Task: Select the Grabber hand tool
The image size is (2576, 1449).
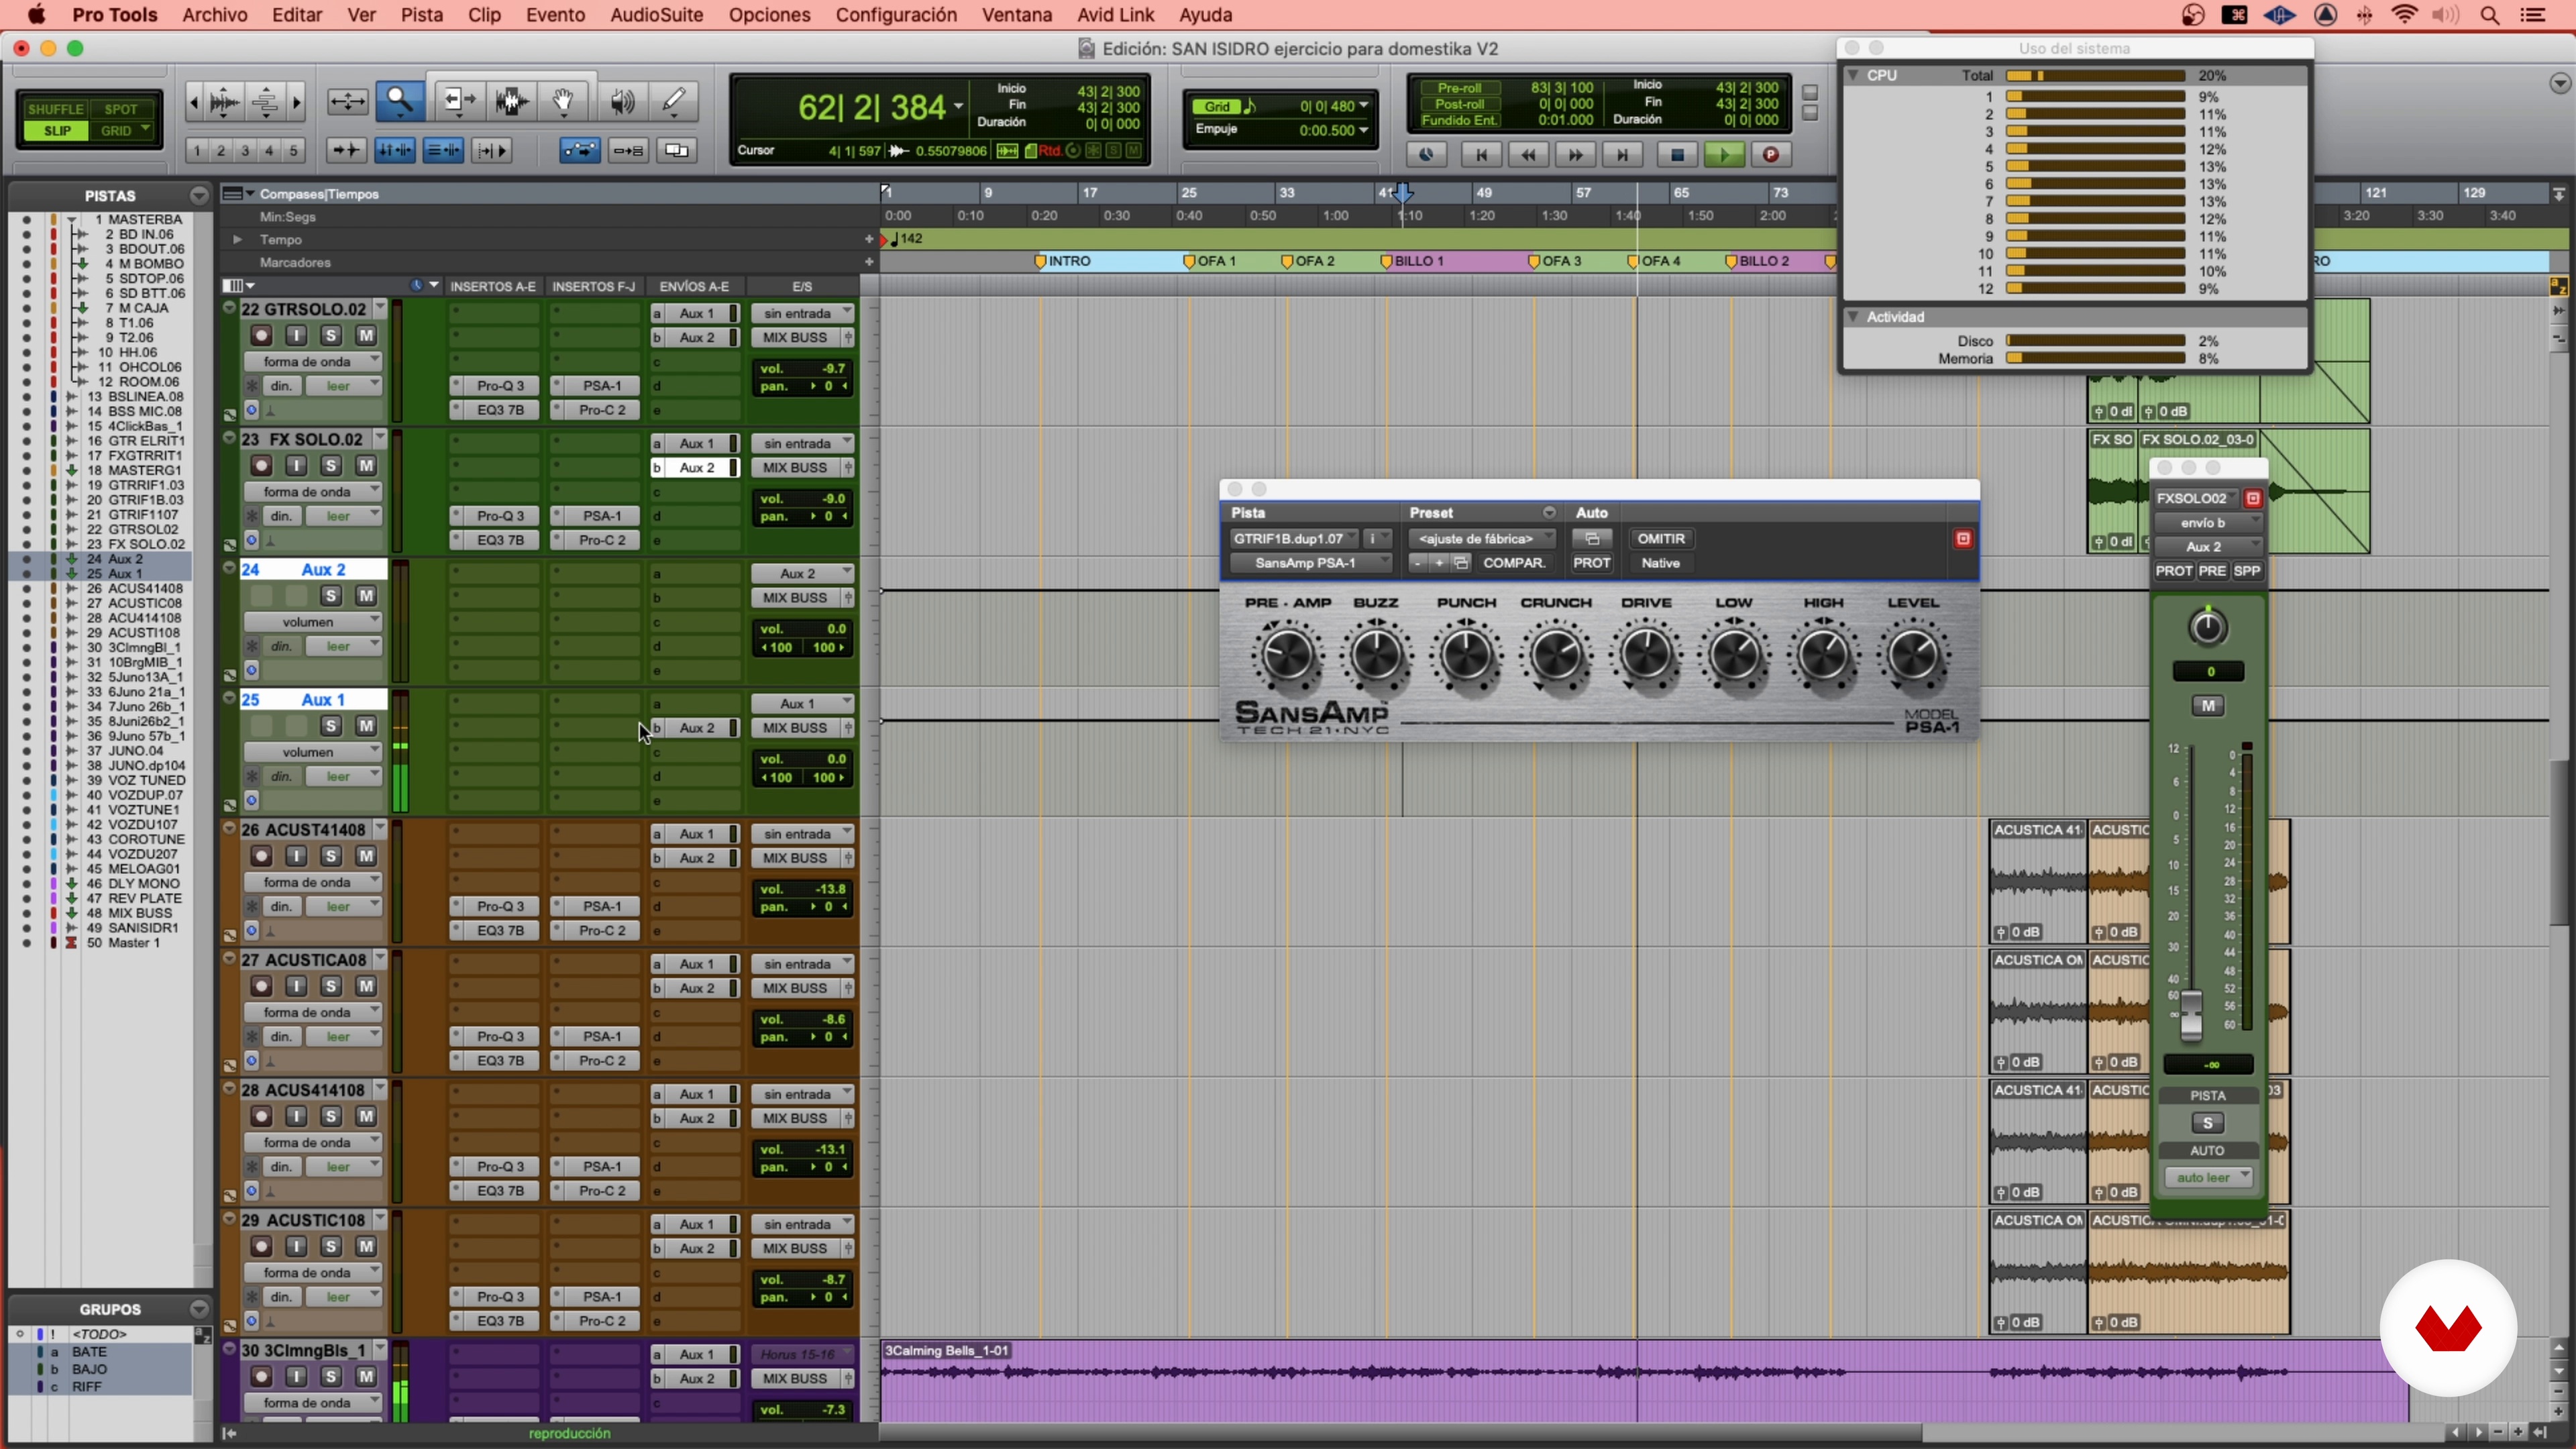Action: (564, 100)
